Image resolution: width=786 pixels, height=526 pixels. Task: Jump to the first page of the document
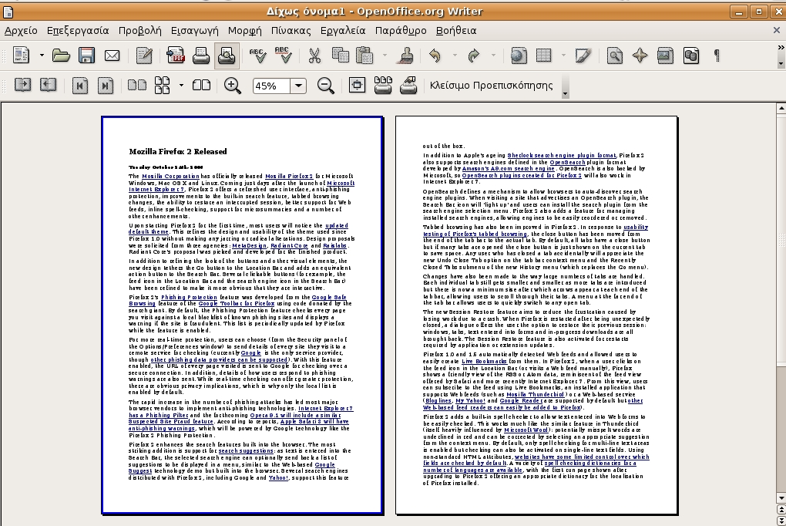point(79,86)
